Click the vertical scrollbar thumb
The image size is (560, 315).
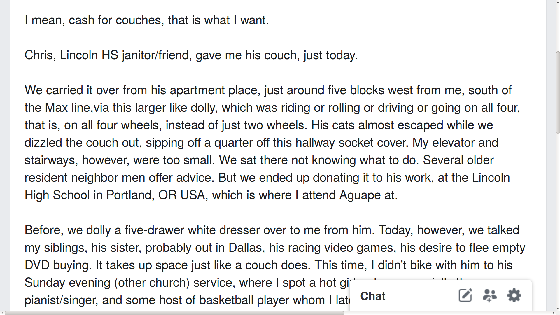[x=558, y=92]
